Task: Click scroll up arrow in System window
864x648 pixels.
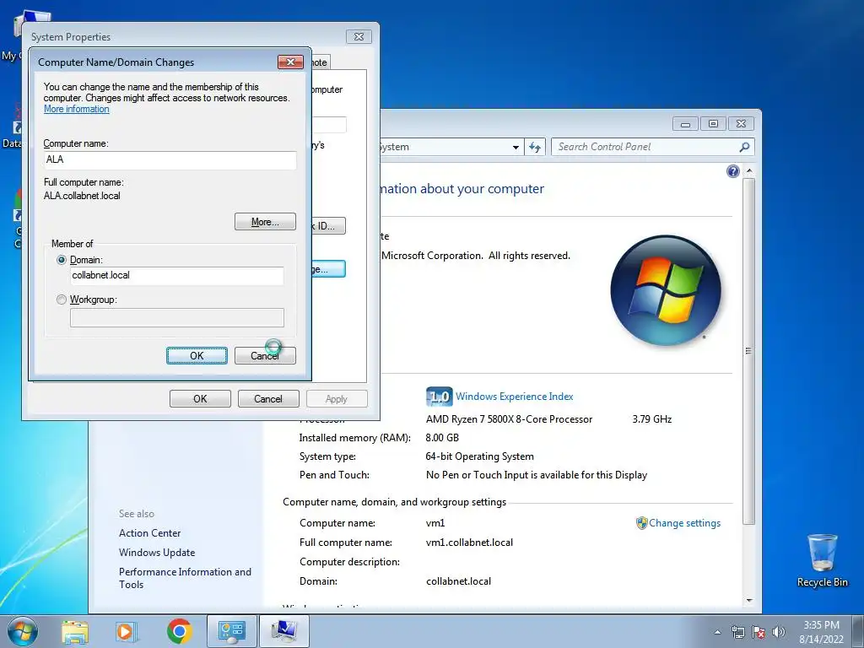Action: click(x=749, y=171)
